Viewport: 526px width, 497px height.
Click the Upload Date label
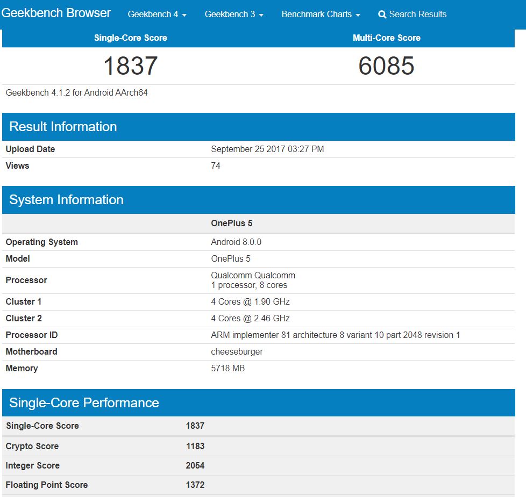click(x=30, y=149)
